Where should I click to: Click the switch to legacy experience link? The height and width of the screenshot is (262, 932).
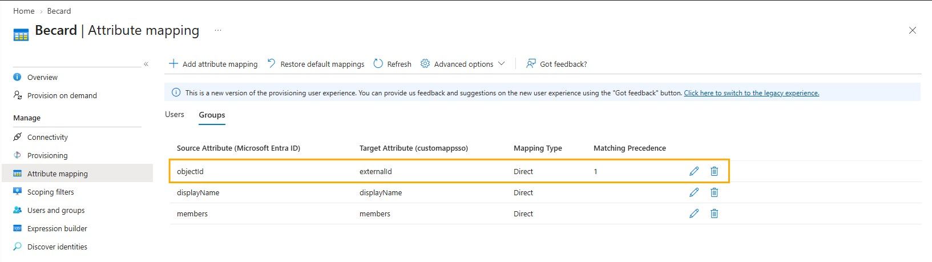[751, 92]
